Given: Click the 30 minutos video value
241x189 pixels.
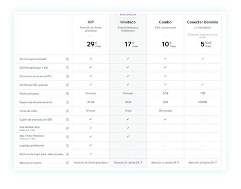Looking at the screenshot, I should pyautogui.click(x=165, y=111).
